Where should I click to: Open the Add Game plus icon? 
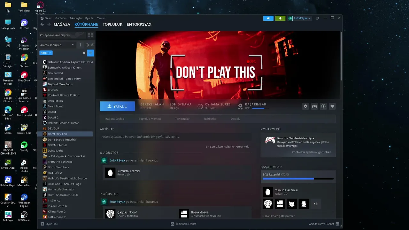tap(42, 224)
